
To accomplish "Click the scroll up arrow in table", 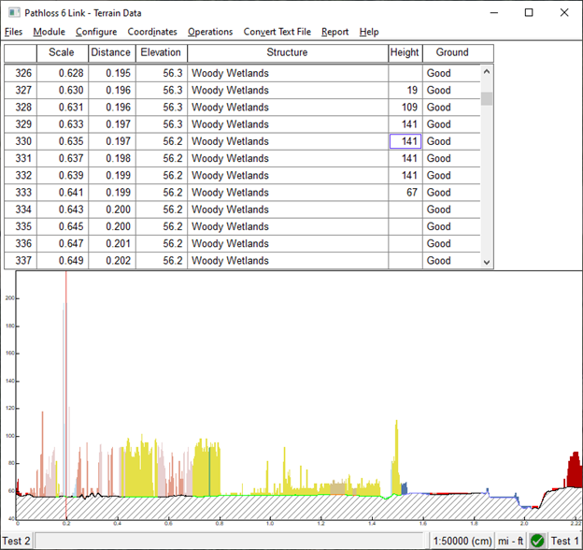I will [x=486, y=72].
